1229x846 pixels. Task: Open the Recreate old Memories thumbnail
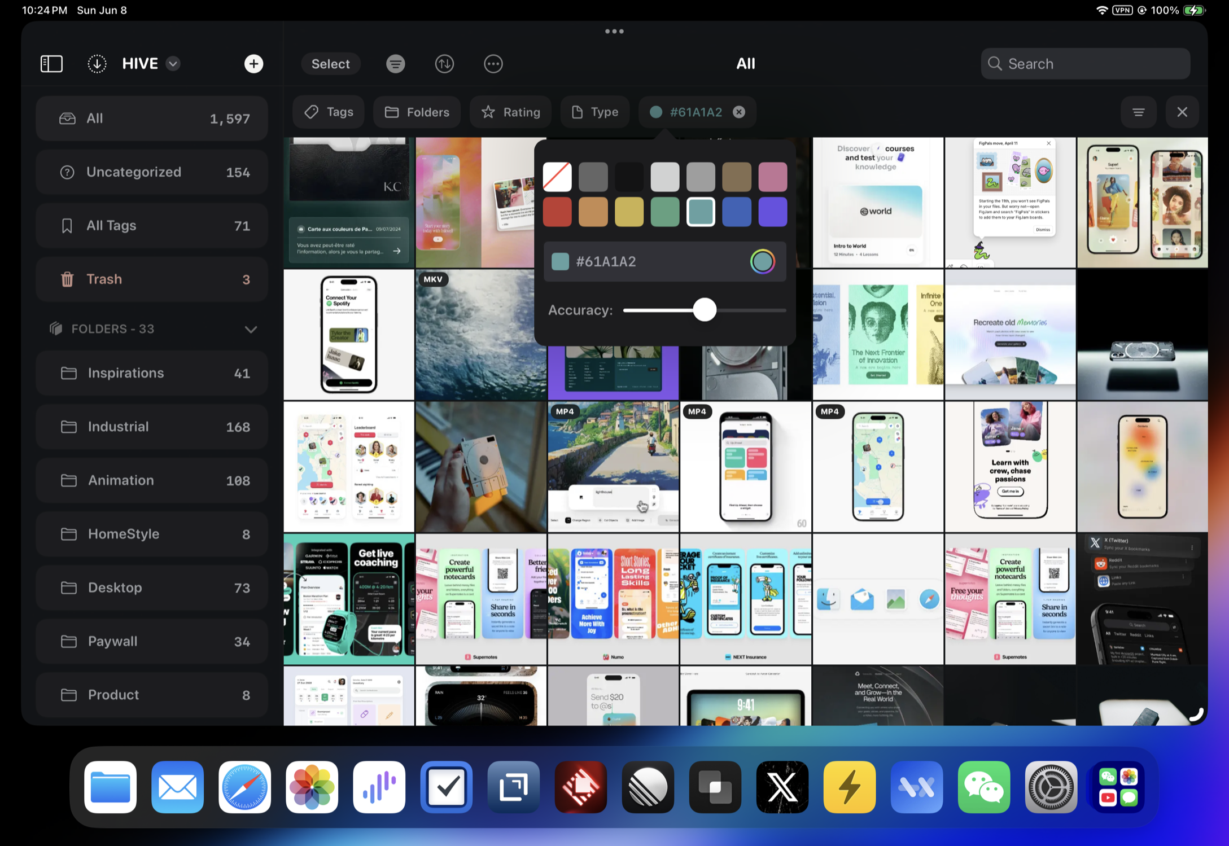coord(1010,335)
